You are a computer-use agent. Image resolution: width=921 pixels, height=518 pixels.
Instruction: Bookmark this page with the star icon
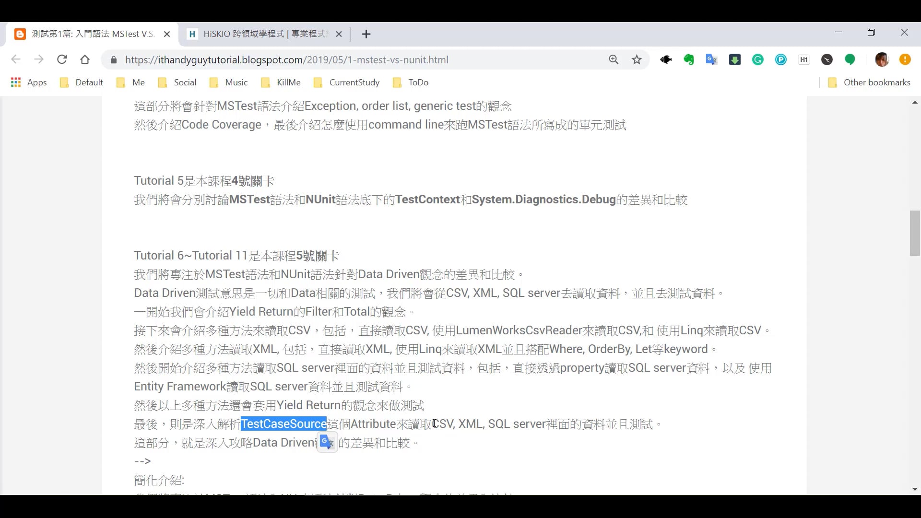click(x=636, y=59)
